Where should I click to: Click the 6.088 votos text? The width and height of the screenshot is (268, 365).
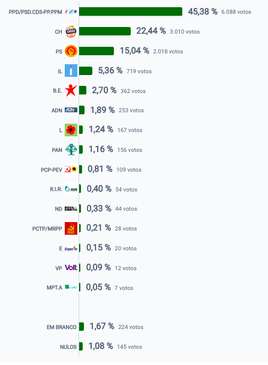[x=236, y=12]
